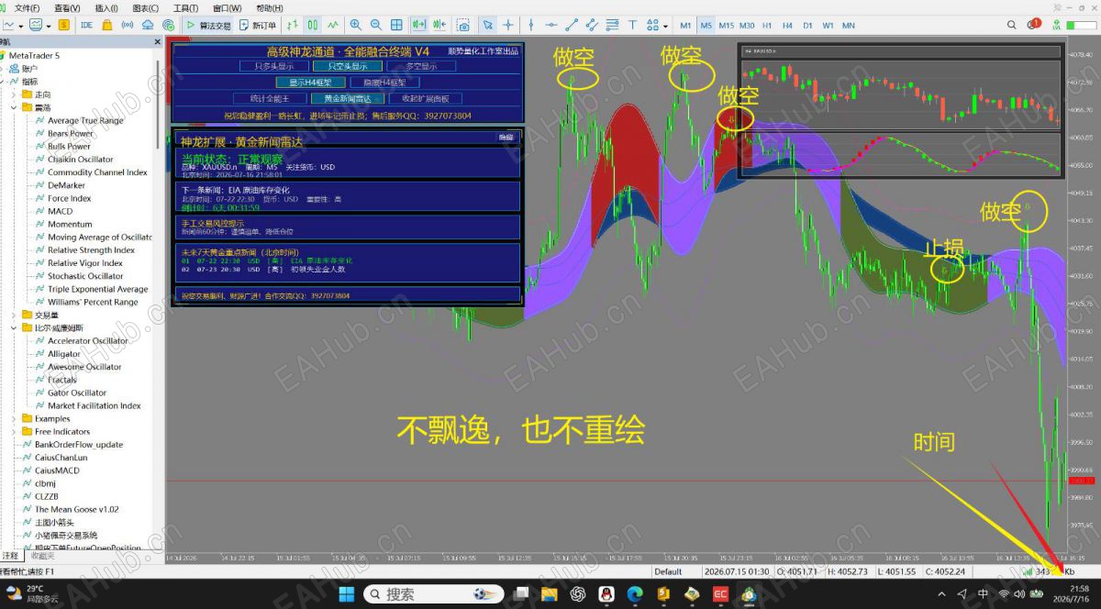Toggle chart shift icon
Viewport: 1101px width, 609px height.
pos(439,25)
